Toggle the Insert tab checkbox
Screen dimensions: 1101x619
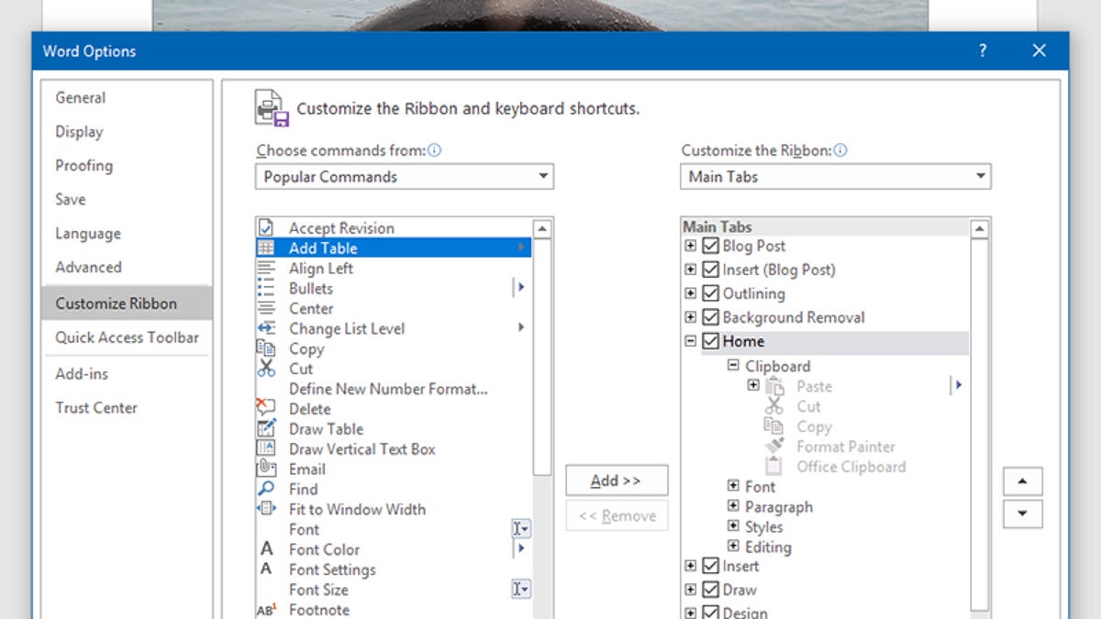[710, 566]
